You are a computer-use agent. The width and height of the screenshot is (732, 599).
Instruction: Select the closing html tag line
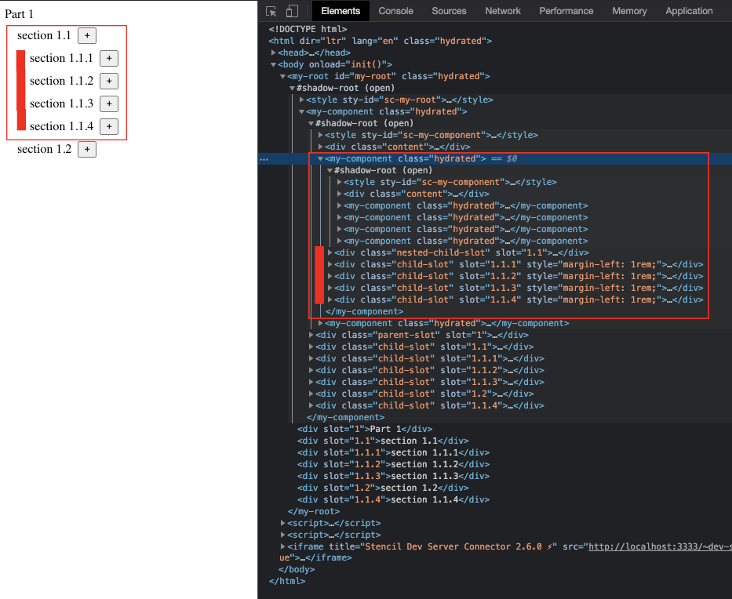286,581
